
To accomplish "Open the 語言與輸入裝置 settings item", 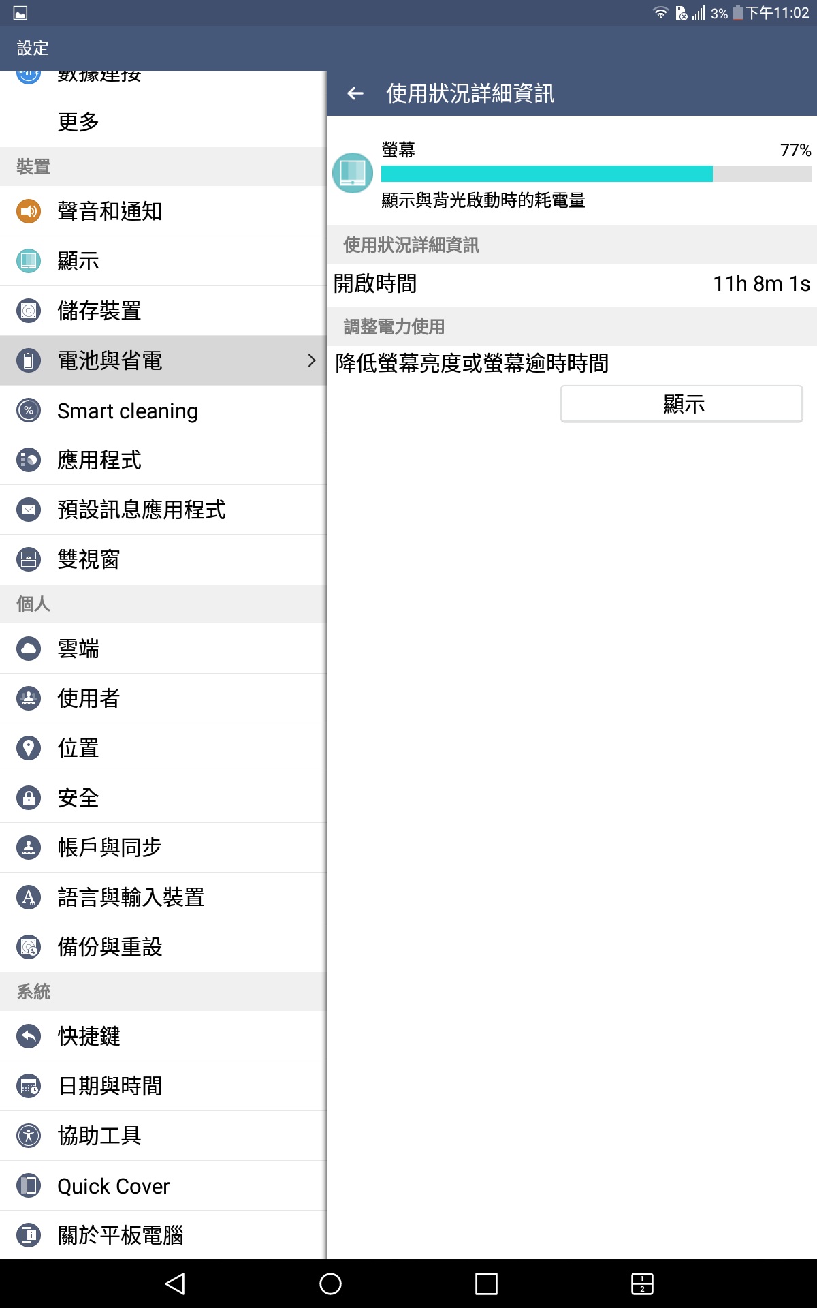I will pos(131,897).
